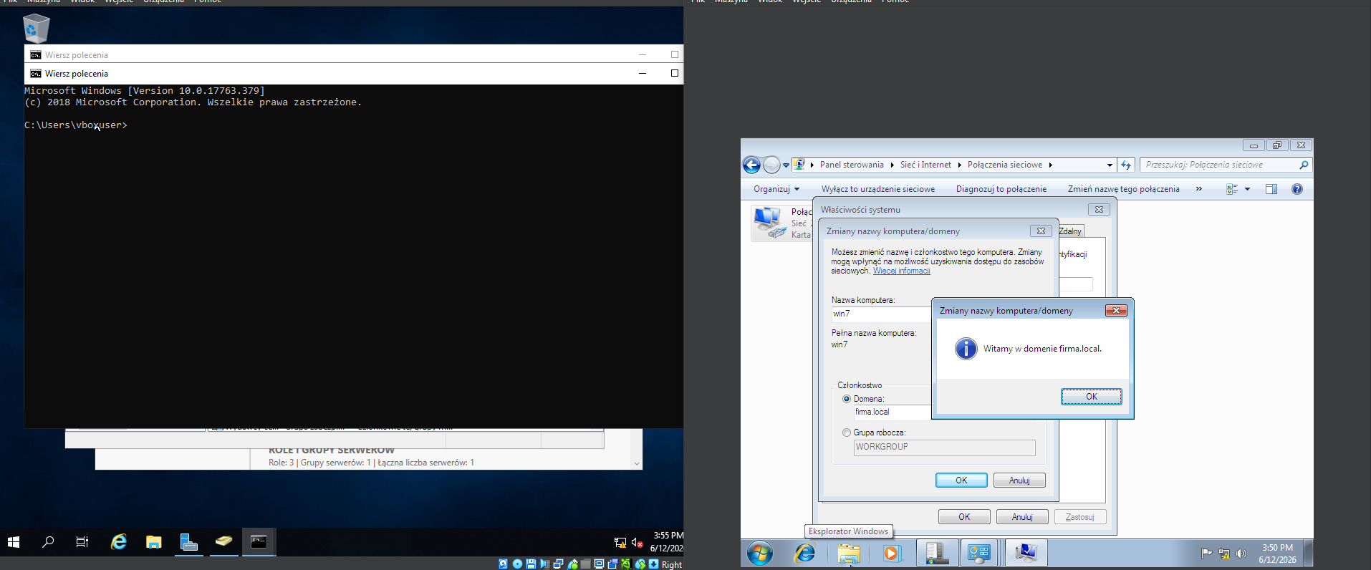Launch Internet Explorer from the Windows 7 taskbar

click(x=805, y=554)
